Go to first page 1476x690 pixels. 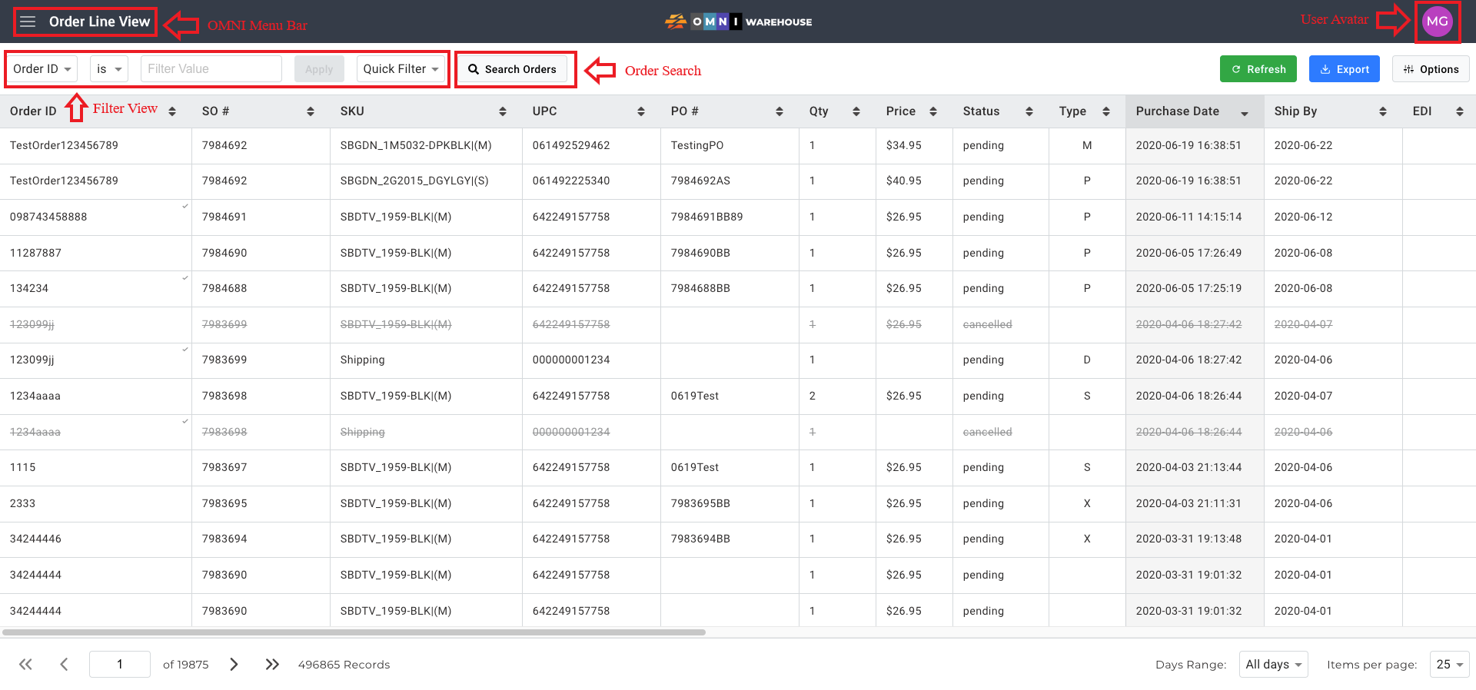pos(25,665)
